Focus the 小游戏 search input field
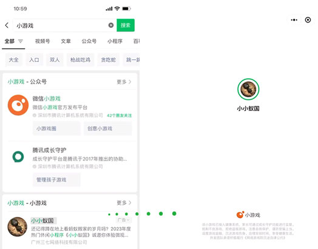The image size is (318, 249). 65,25
